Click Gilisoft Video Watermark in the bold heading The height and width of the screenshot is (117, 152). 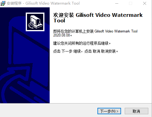[x=109, y=15]
